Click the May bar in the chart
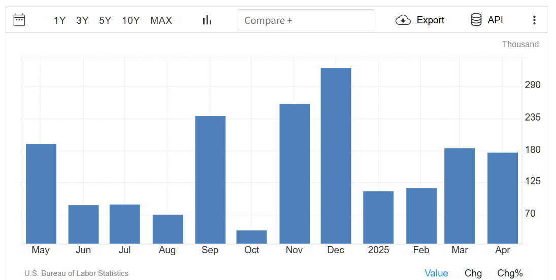 (41, 194)
